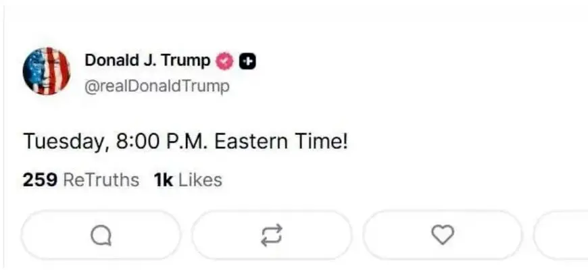Click the speech bubble reply icon

click(101, 235)
